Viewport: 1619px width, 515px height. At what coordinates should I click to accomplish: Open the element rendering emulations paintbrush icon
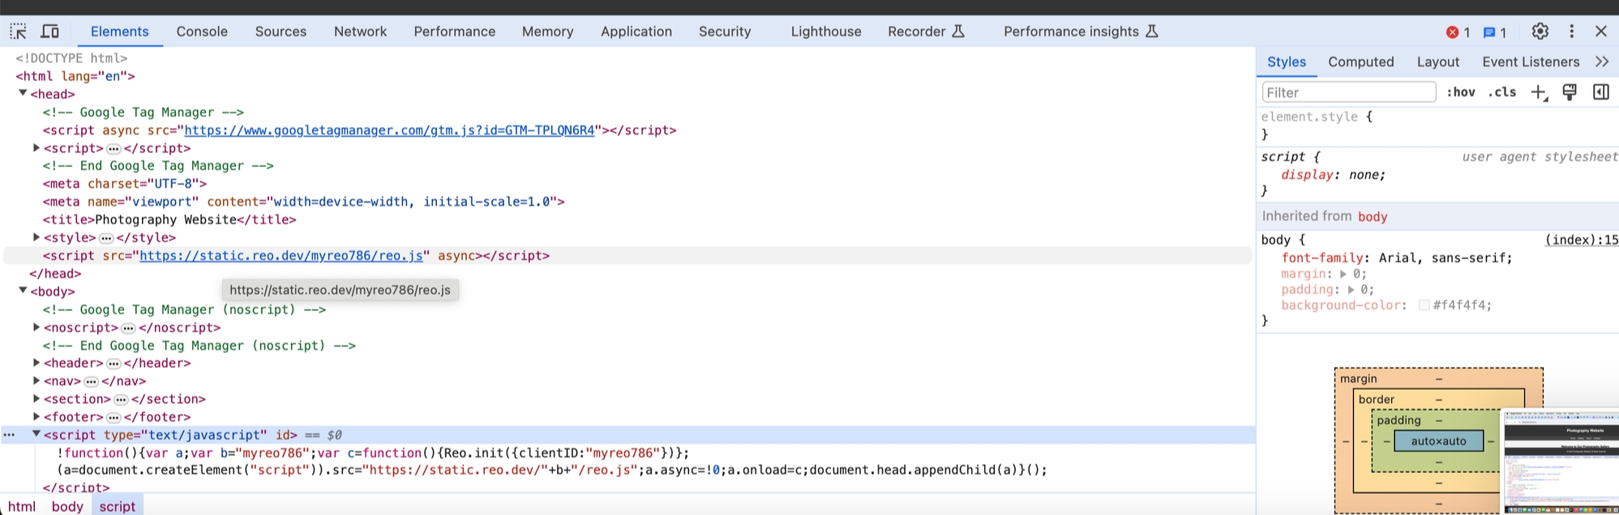1570,92
